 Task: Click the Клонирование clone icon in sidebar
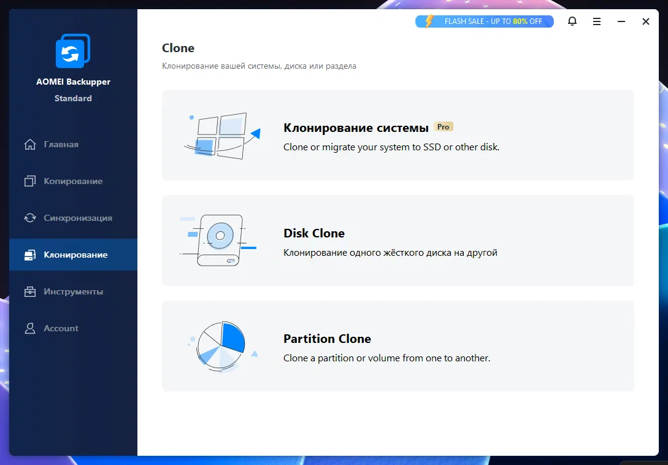coord(30,255)
